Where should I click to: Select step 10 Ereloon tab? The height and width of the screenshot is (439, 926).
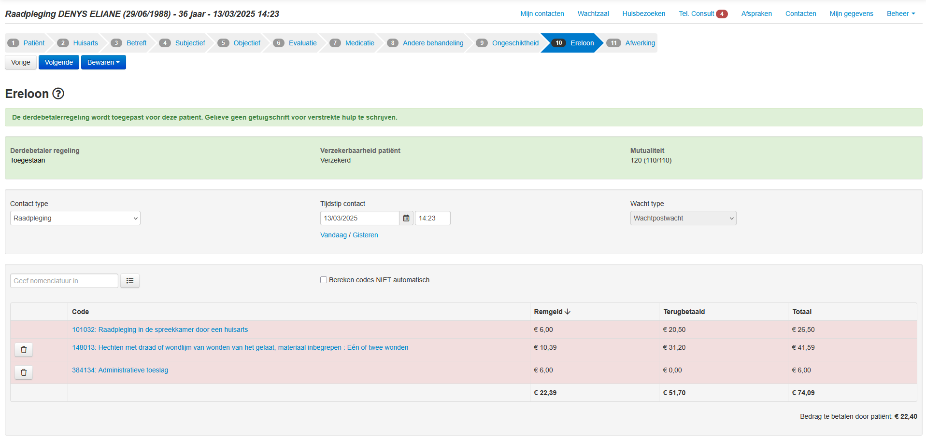coord(573,43)
